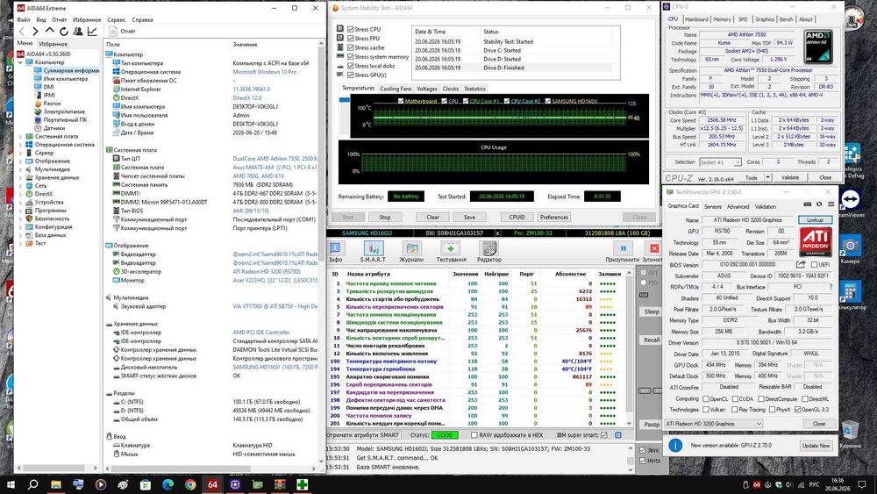
Task: Open GPU-Z ATI Radeon HD 3200 dropdown
Action: pos(714,424)
